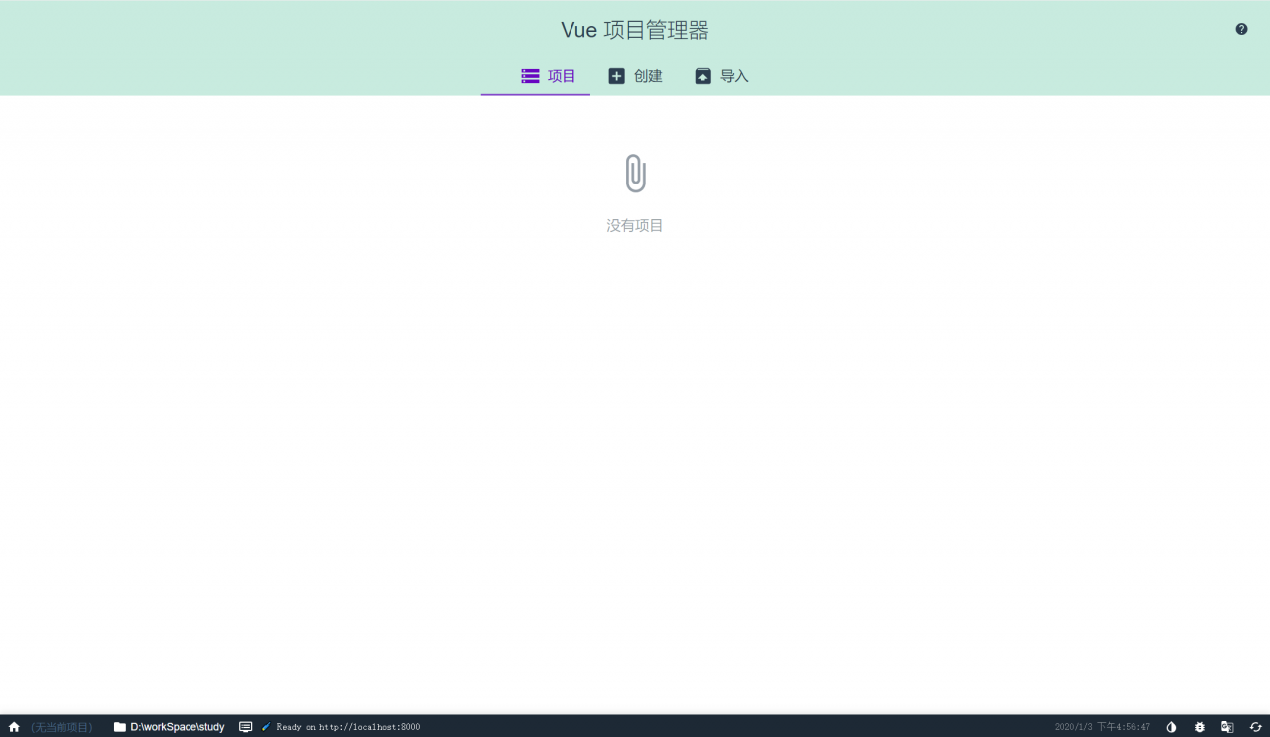Click the paperclip empty-state icon

[x=635, y=173]
